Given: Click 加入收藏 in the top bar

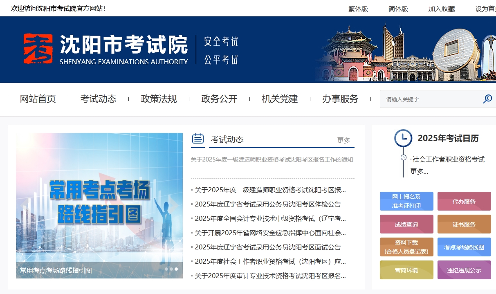Looking at the screenshot, I should pos(441,8).
